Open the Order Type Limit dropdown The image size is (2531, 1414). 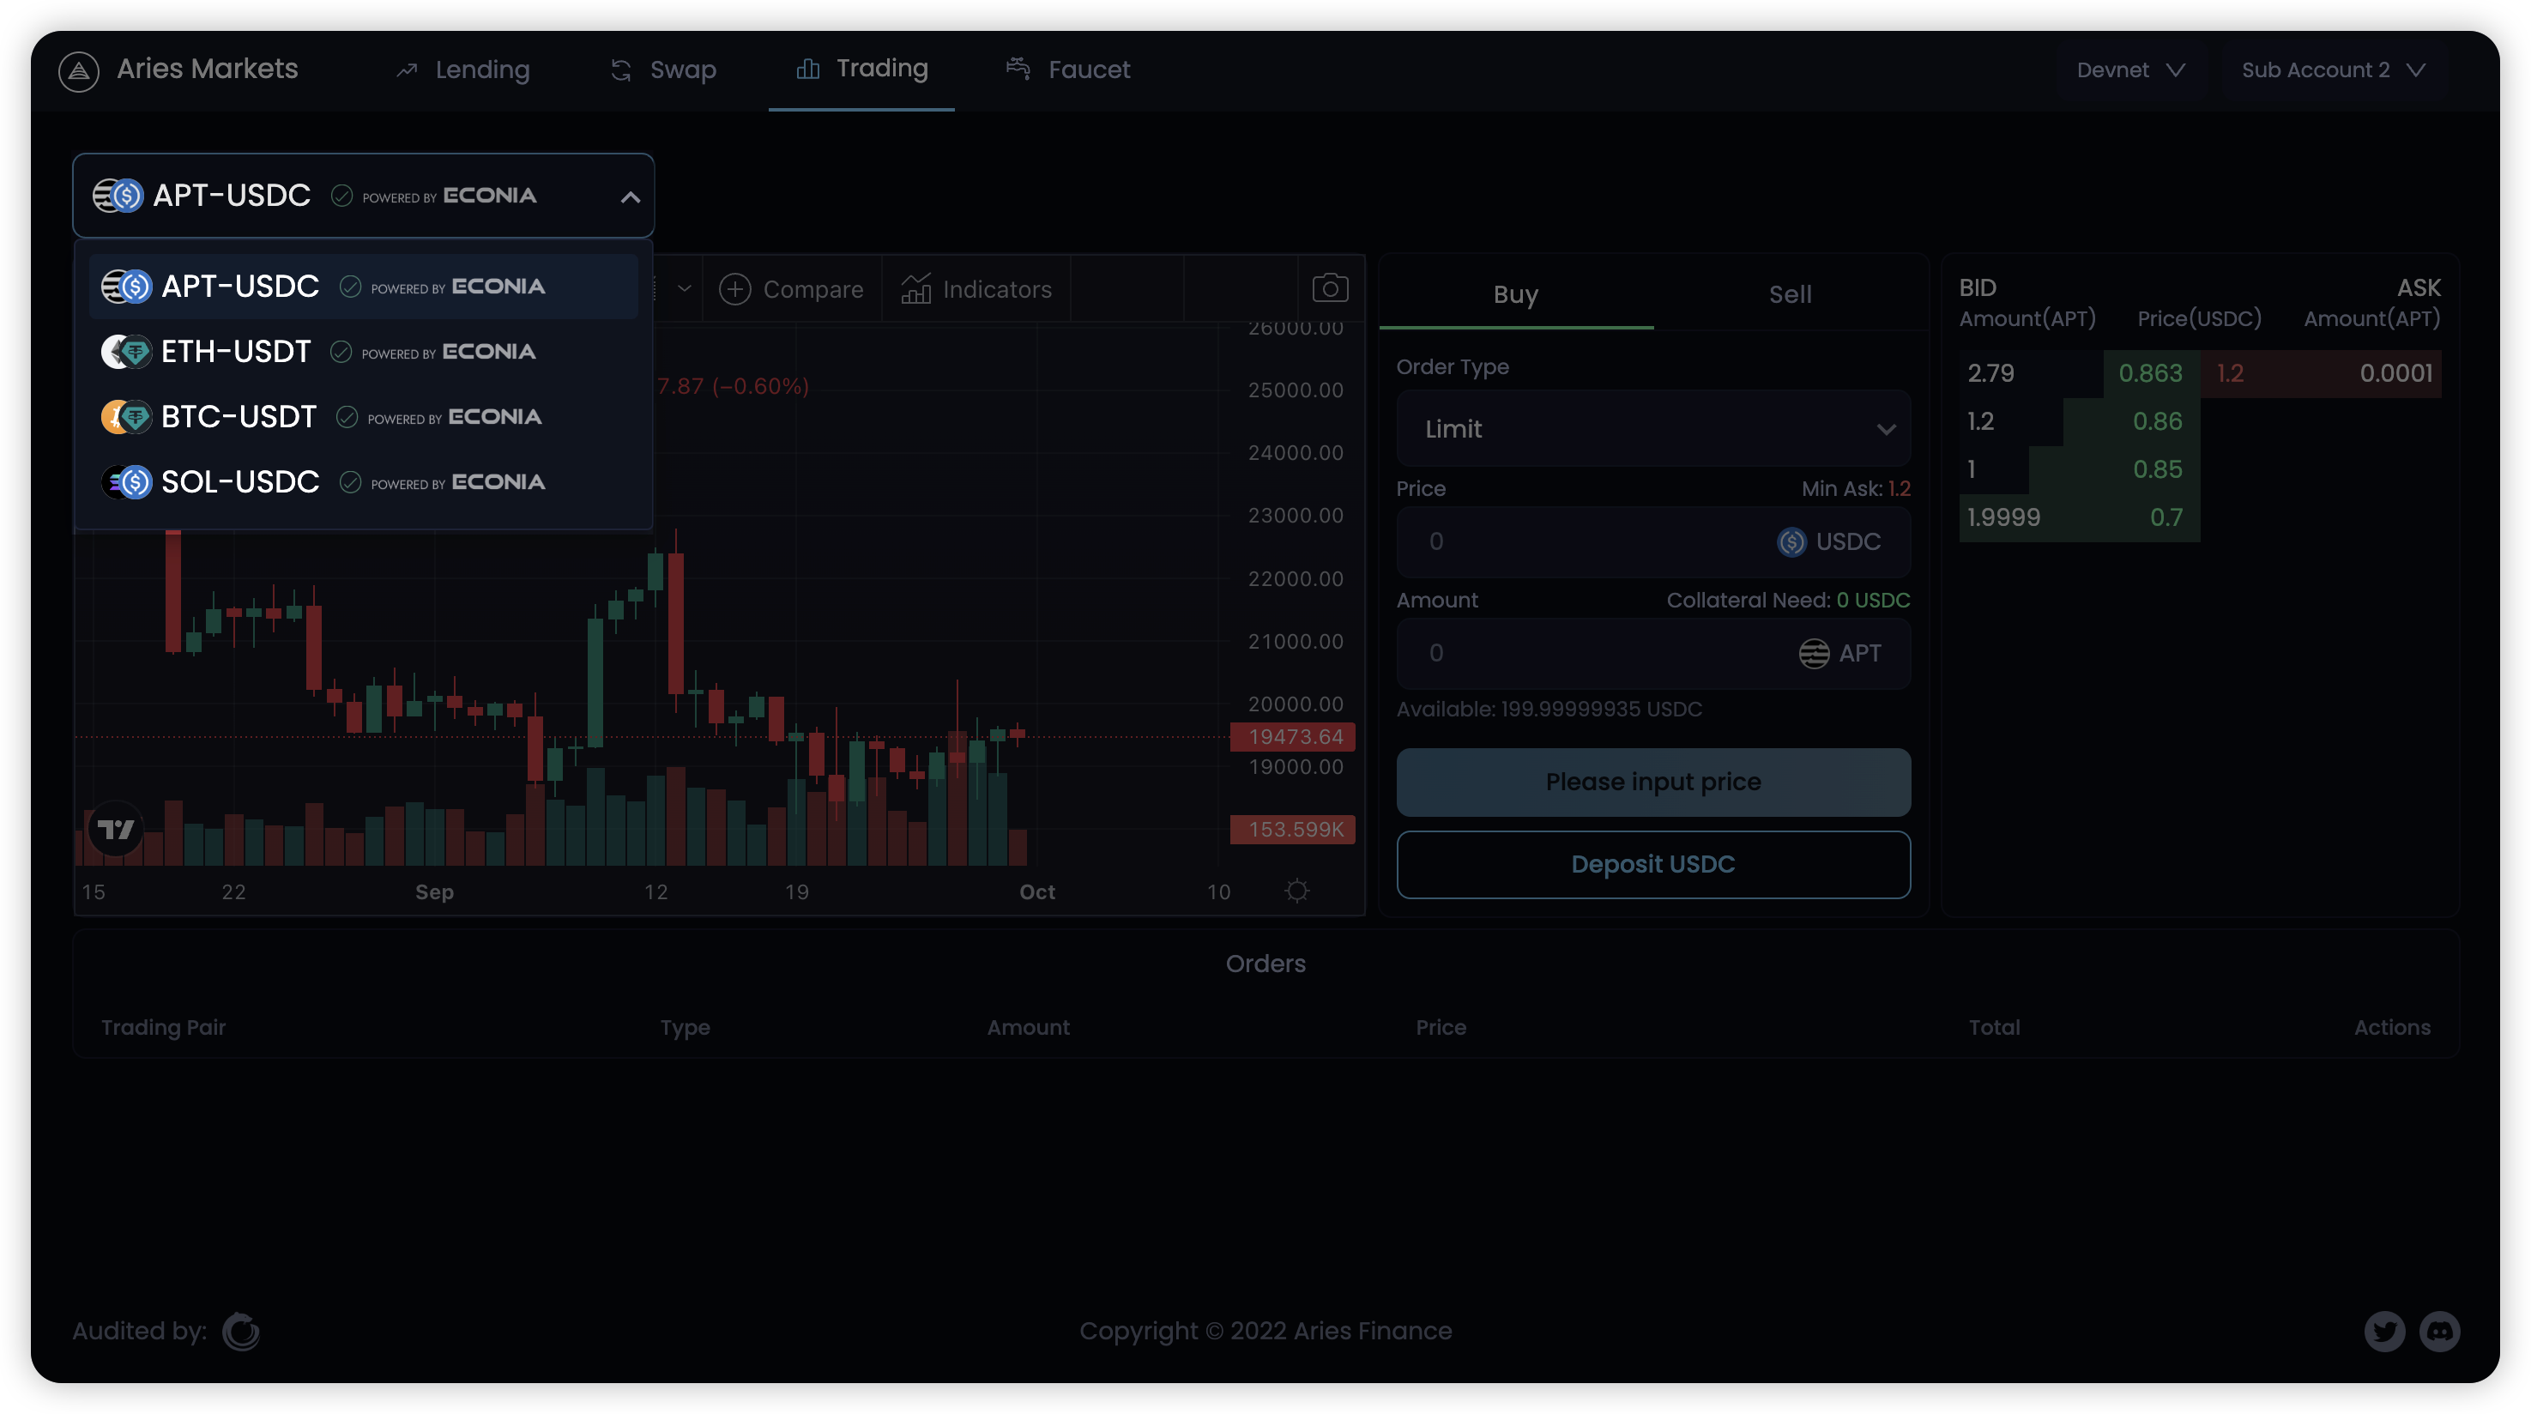point(1653,428)
